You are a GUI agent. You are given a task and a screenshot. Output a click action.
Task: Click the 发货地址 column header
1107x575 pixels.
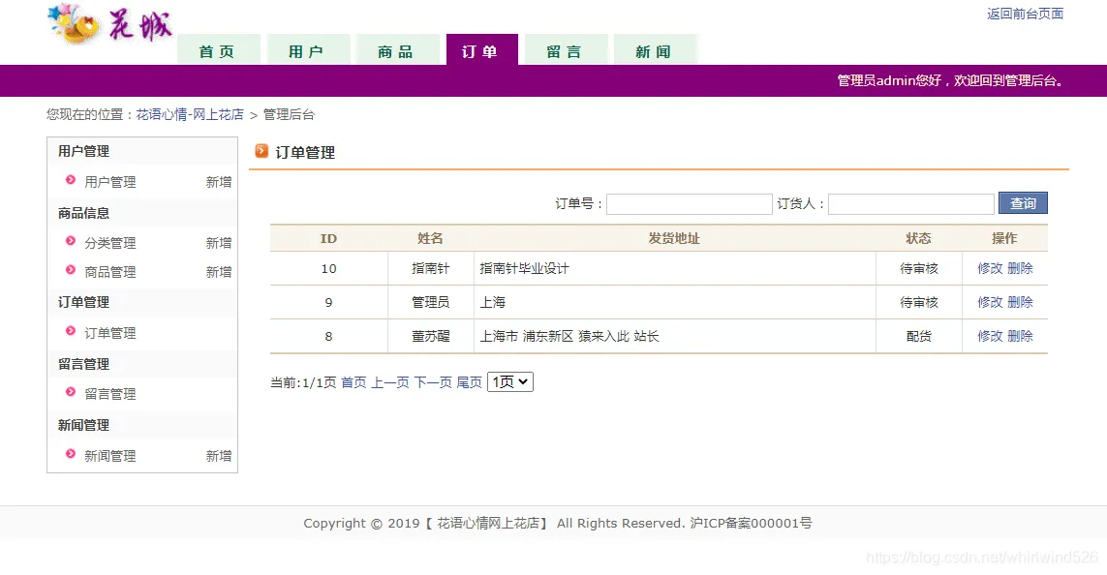point(674,238)
